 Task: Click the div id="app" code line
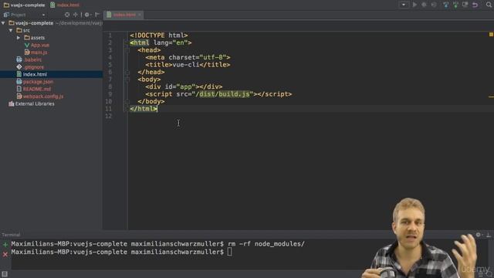[x=184, y=86]
